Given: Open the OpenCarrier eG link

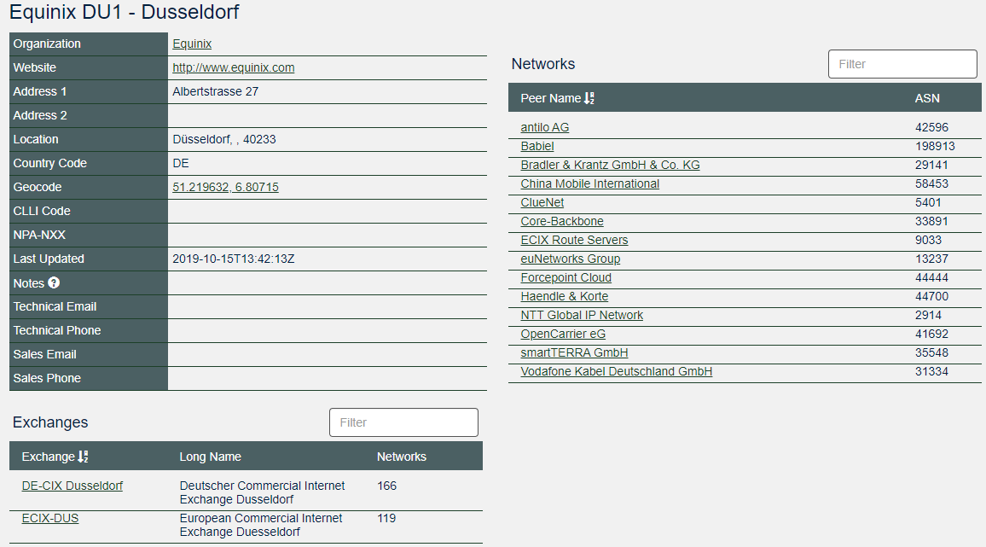Looking at the screenshot, I should pos(563,335).
